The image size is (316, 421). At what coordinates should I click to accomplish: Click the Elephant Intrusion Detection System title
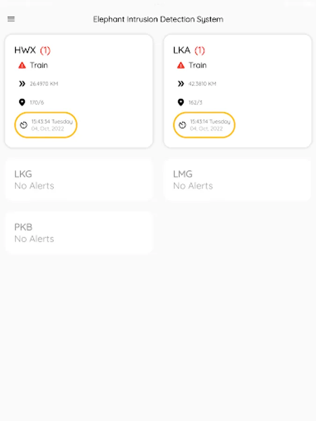(x=158, y=19)
